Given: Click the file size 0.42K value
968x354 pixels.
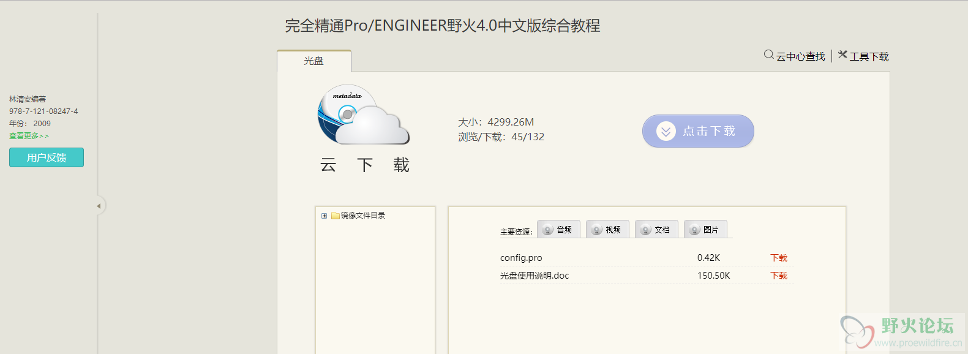Looking at the screenshot, I should click(x=708, y=258).
